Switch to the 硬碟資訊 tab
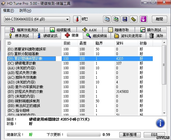 click(x=47, y=36)
